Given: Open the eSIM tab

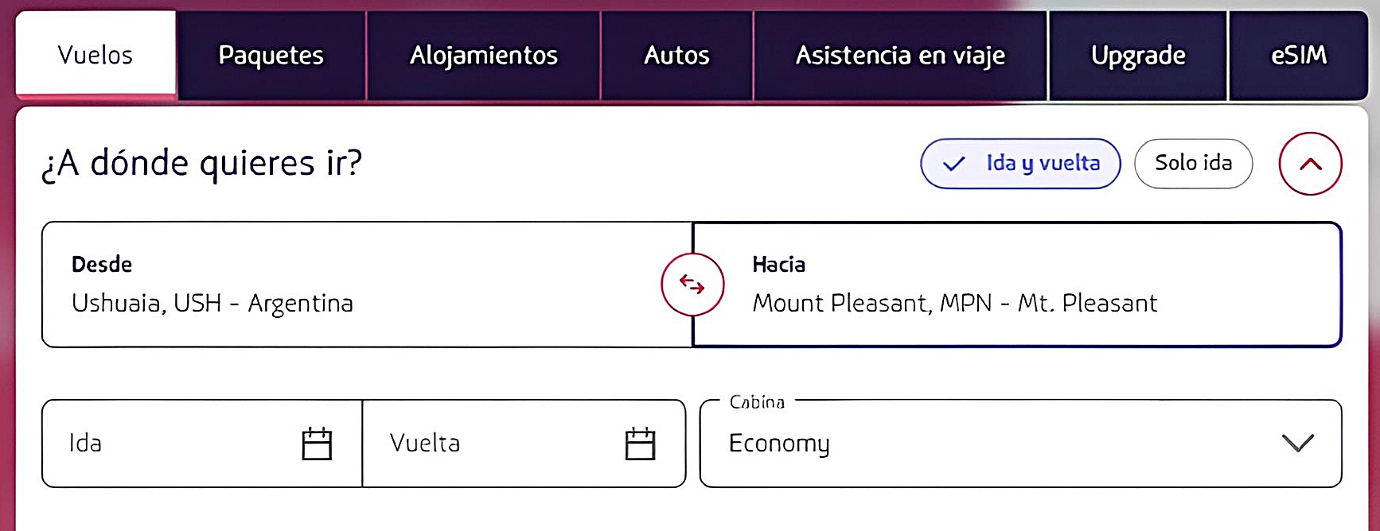Looking at the screenshot, I should pyautogui.click(x=1299, y=56).
